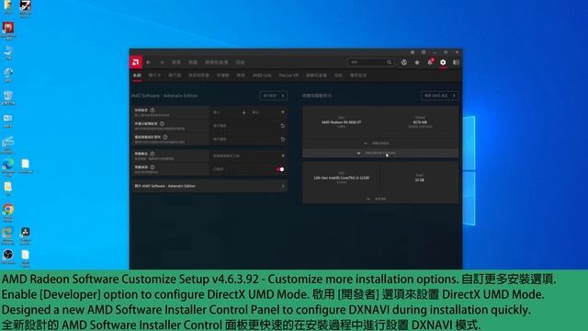The width and height of the screenshot is (588, 331).
Task: Click the reset icon in the third settings row
Action: [x=283, y=139]
